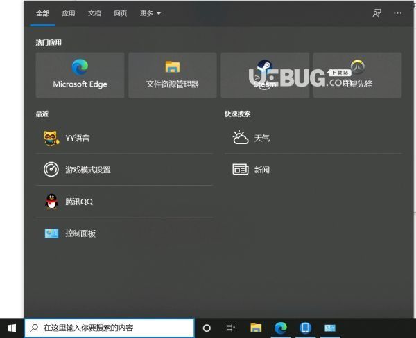Open File Explorer on the taskbar
The width and height of the screenshot is (416, 338).
click(x=256, y=328)
